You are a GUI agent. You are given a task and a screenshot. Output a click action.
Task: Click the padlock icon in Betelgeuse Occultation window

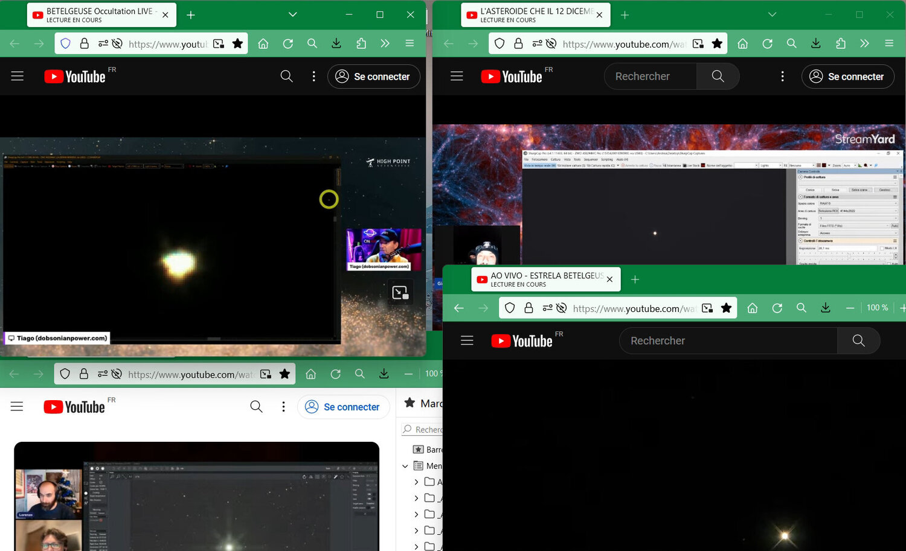click(85, 43)
